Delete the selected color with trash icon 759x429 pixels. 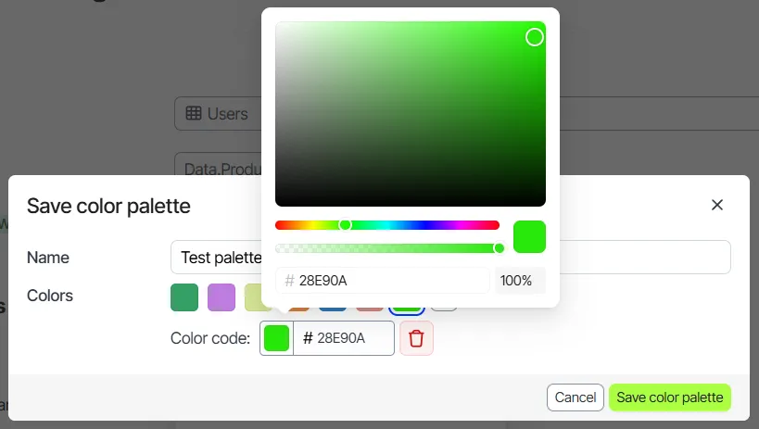tap(416, 338)
